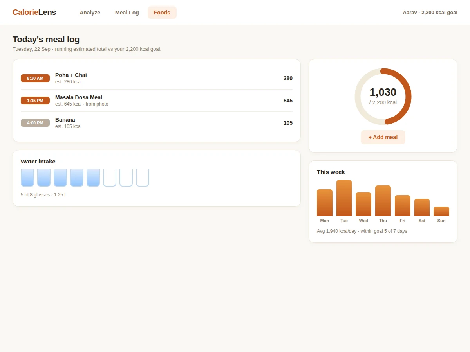Select the Tue bar in weekly chart
470x352 pixels.
[344, 198]
